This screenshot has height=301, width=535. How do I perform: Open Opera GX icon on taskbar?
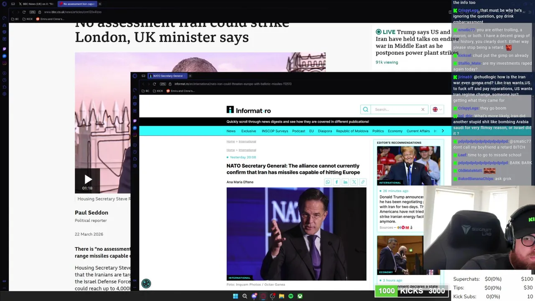pyautogui.click(x=263, y=296)
